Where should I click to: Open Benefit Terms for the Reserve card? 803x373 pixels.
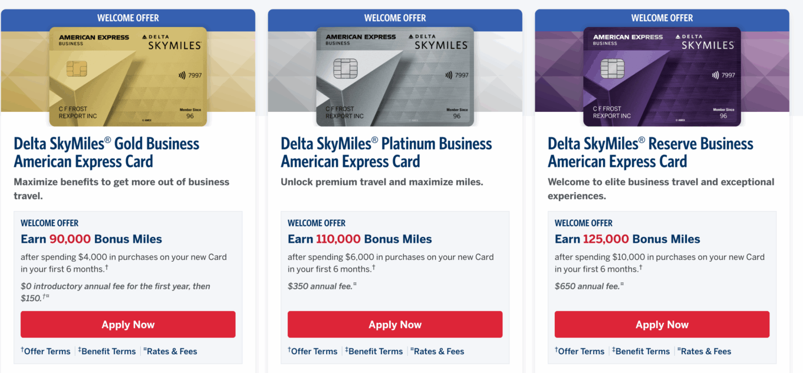click(x=642, y=351)
